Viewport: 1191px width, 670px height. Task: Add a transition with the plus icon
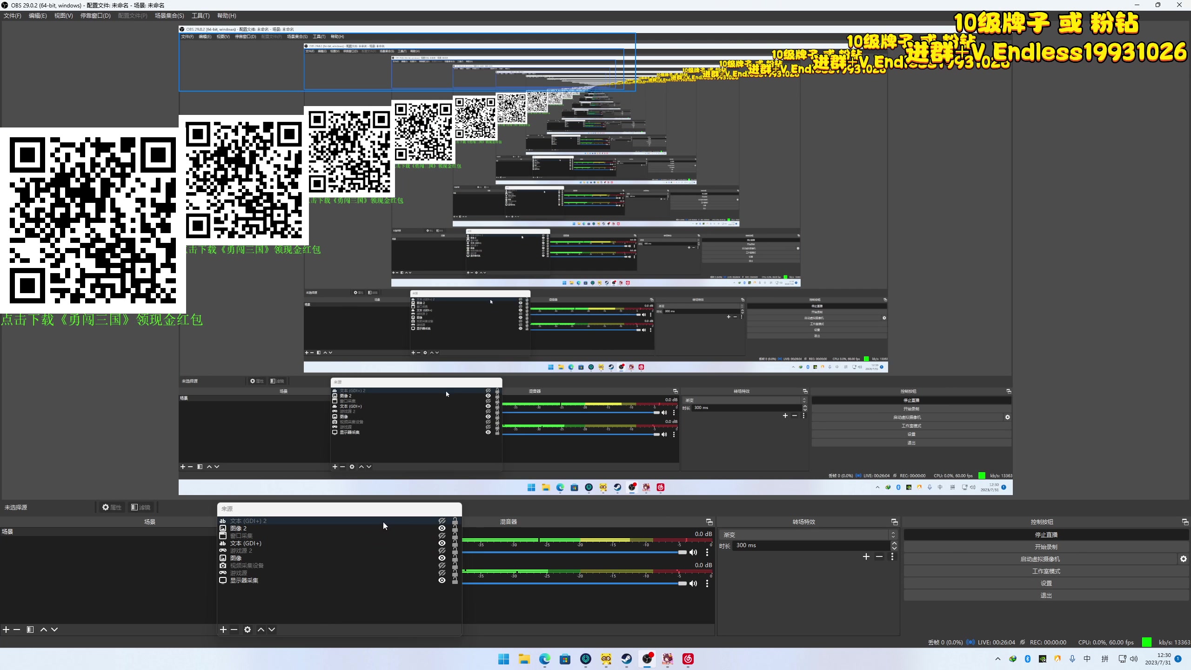[x=866, y=556]
